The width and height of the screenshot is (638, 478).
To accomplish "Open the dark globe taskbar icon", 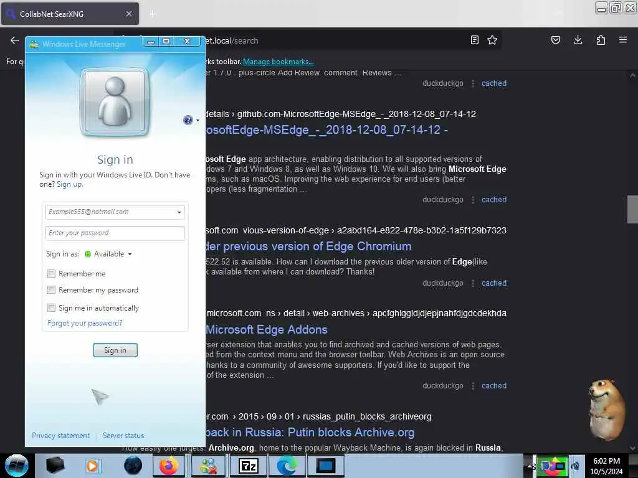I will [133, 466].
